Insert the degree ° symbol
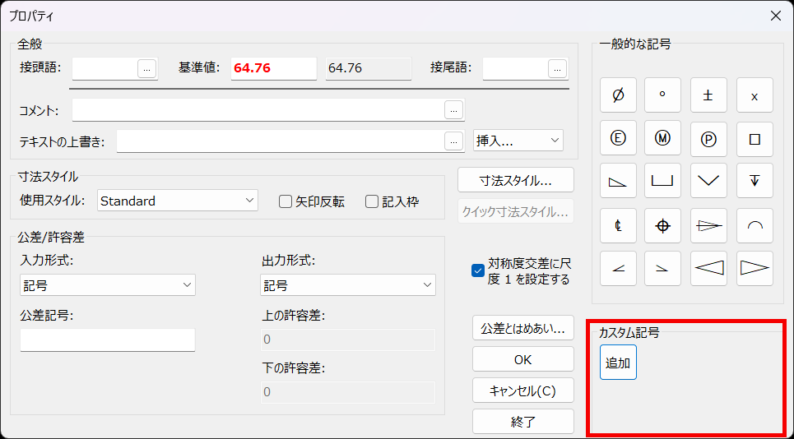The image size is (794, 439). pyautogui.click(x=662, y=95)
